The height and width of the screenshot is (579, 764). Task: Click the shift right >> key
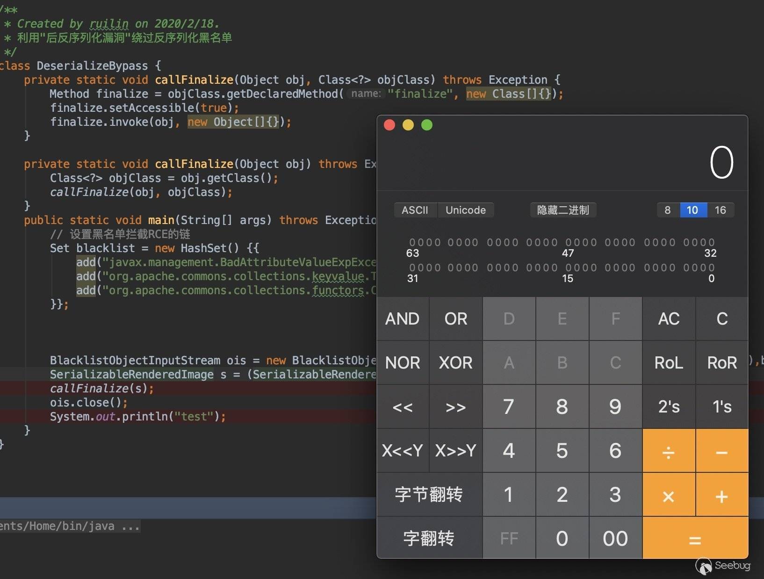pyautogui.click(x=455, y=407)
